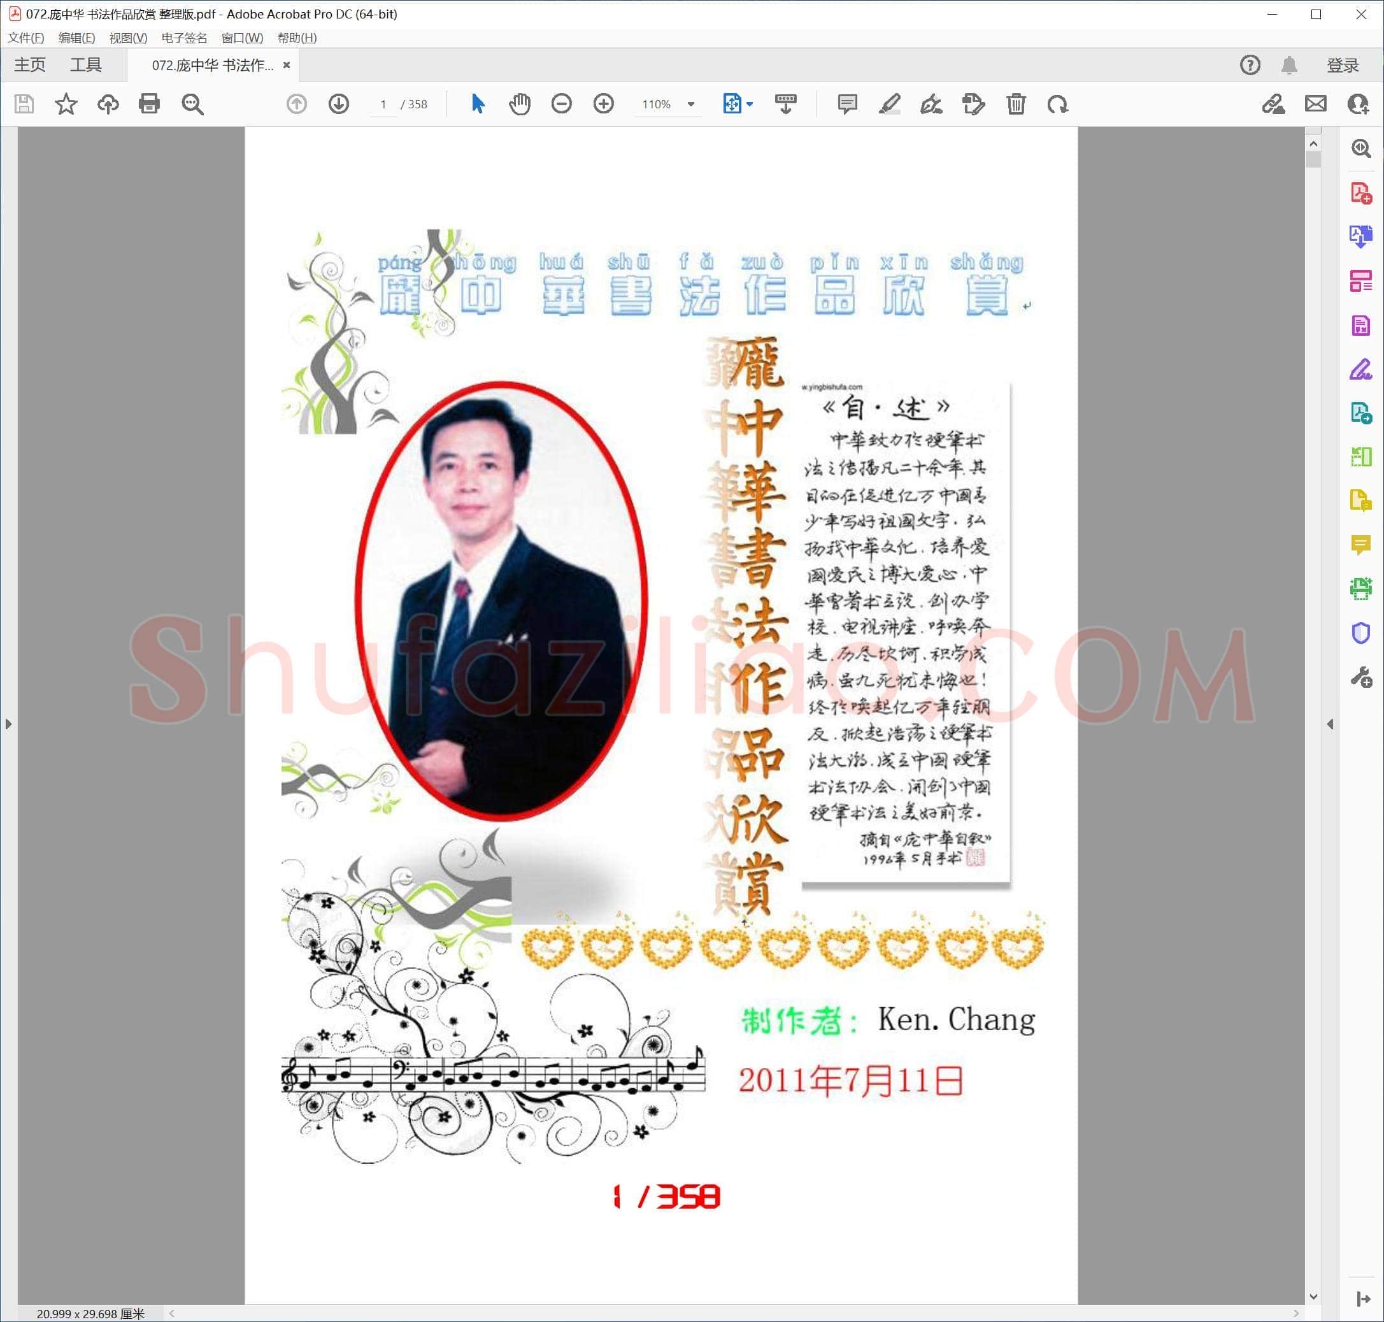Zoom in with plus button

pyautogui.click(x=604, y=104)
